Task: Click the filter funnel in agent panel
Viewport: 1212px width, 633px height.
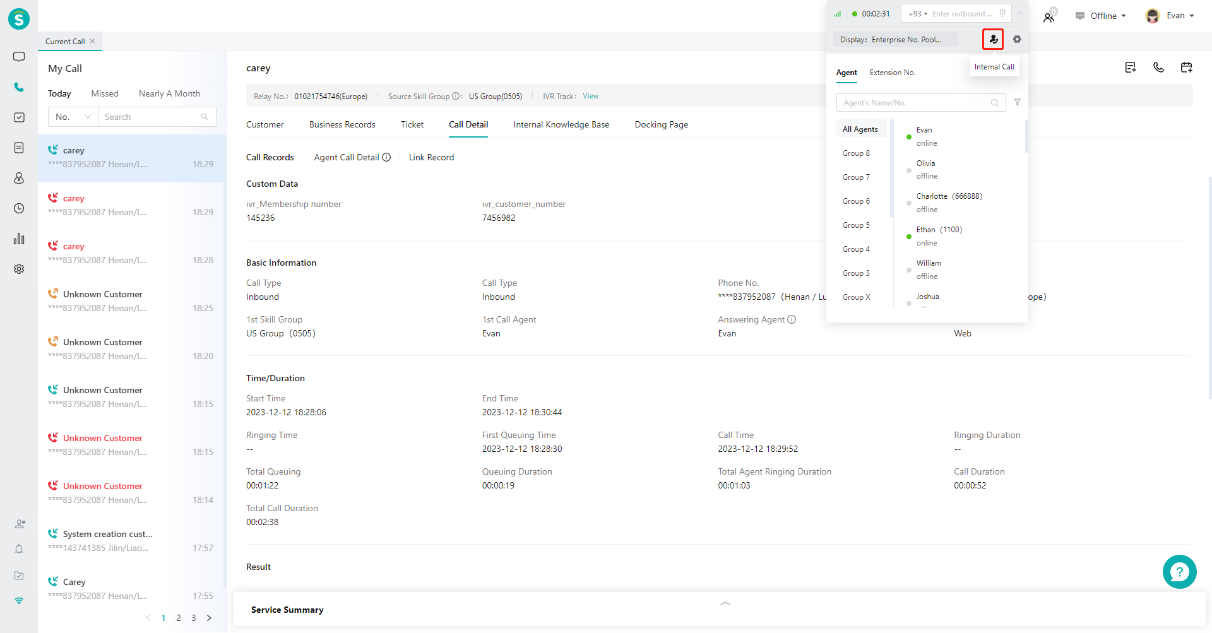Action: [x=1018, y=102]
